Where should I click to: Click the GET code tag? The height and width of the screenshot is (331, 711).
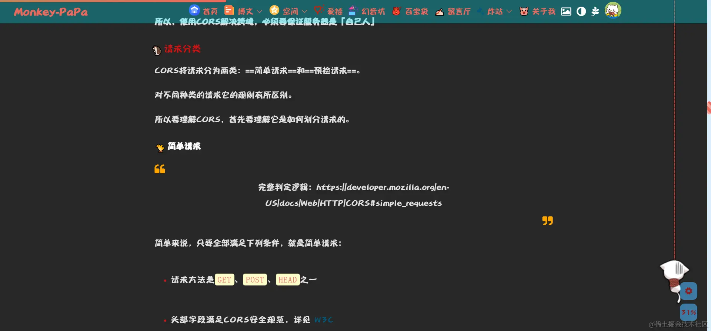tap(224, 280)
